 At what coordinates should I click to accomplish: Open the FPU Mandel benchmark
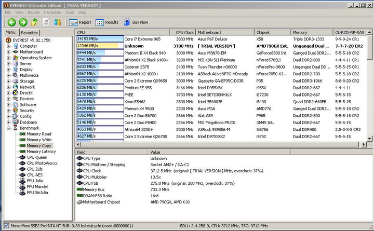coord(37,187)
